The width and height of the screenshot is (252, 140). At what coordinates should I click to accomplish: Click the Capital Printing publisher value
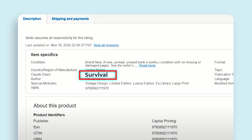click(164, 121)
